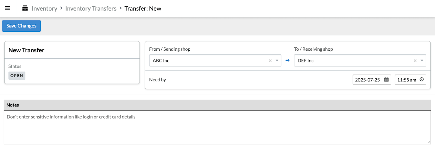
Task: Click the blue arrow between shops
Action: point(288,60)
